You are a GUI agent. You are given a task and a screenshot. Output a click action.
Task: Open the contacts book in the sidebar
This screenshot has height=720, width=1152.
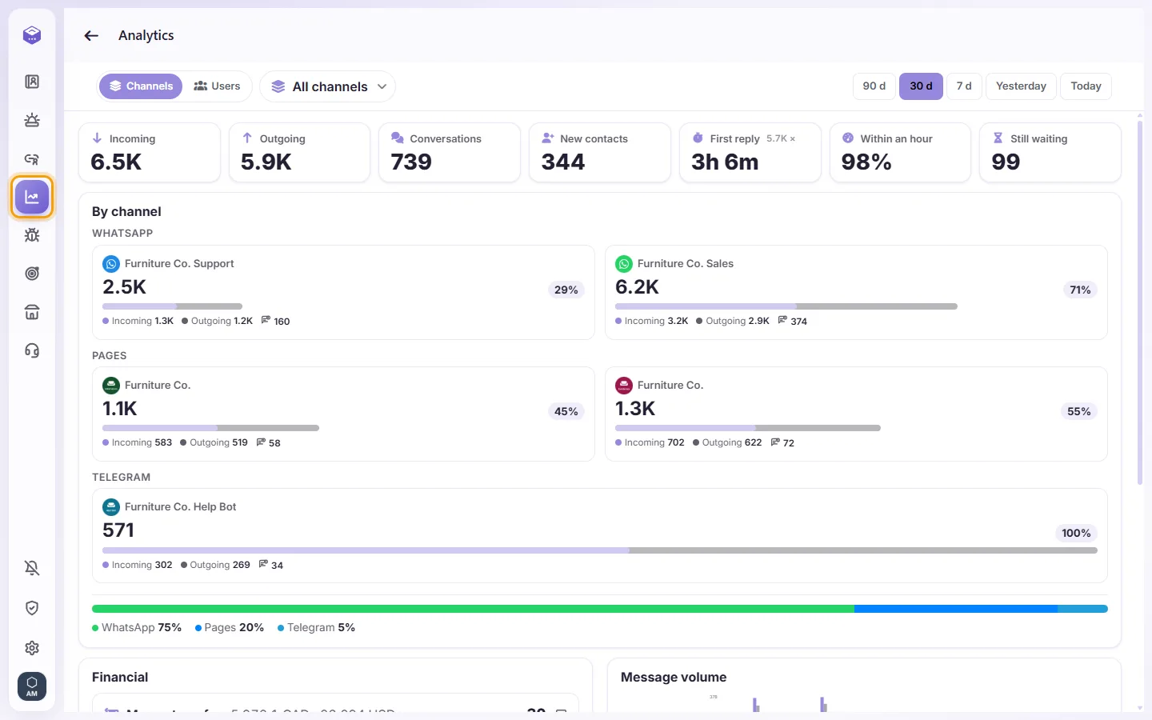[x=32, y=82]
